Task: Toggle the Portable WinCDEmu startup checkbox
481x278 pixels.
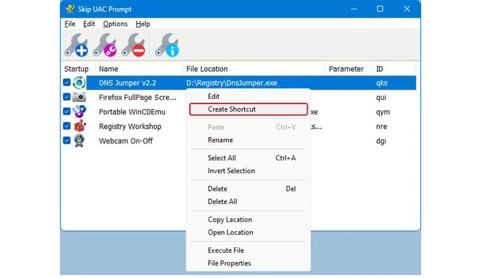Action: pos(67,111)
